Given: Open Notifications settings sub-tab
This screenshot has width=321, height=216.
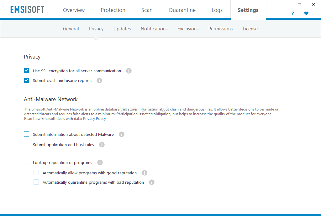Looking at the screenshot, I should [x=154, y=29].
